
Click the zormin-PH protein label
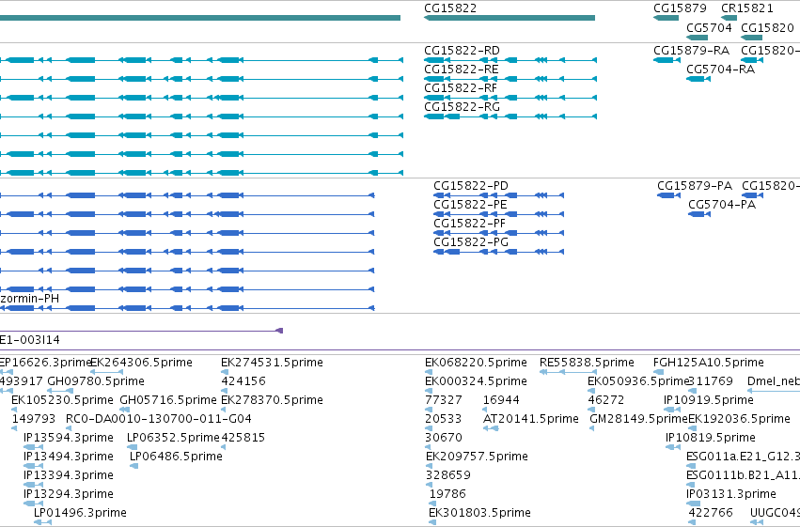[29, 299]
